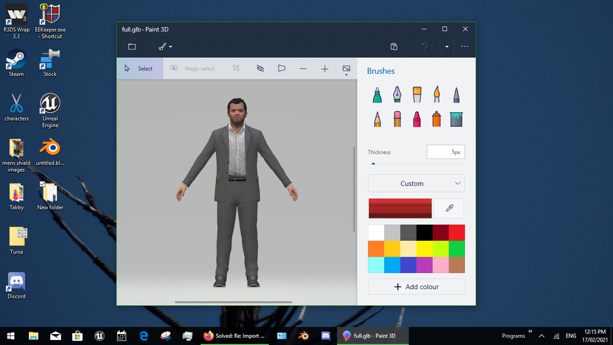Viewport: 613px width, 345px height.
Task: Toggle the 3D view icon
Action: [x=260, y=69]
